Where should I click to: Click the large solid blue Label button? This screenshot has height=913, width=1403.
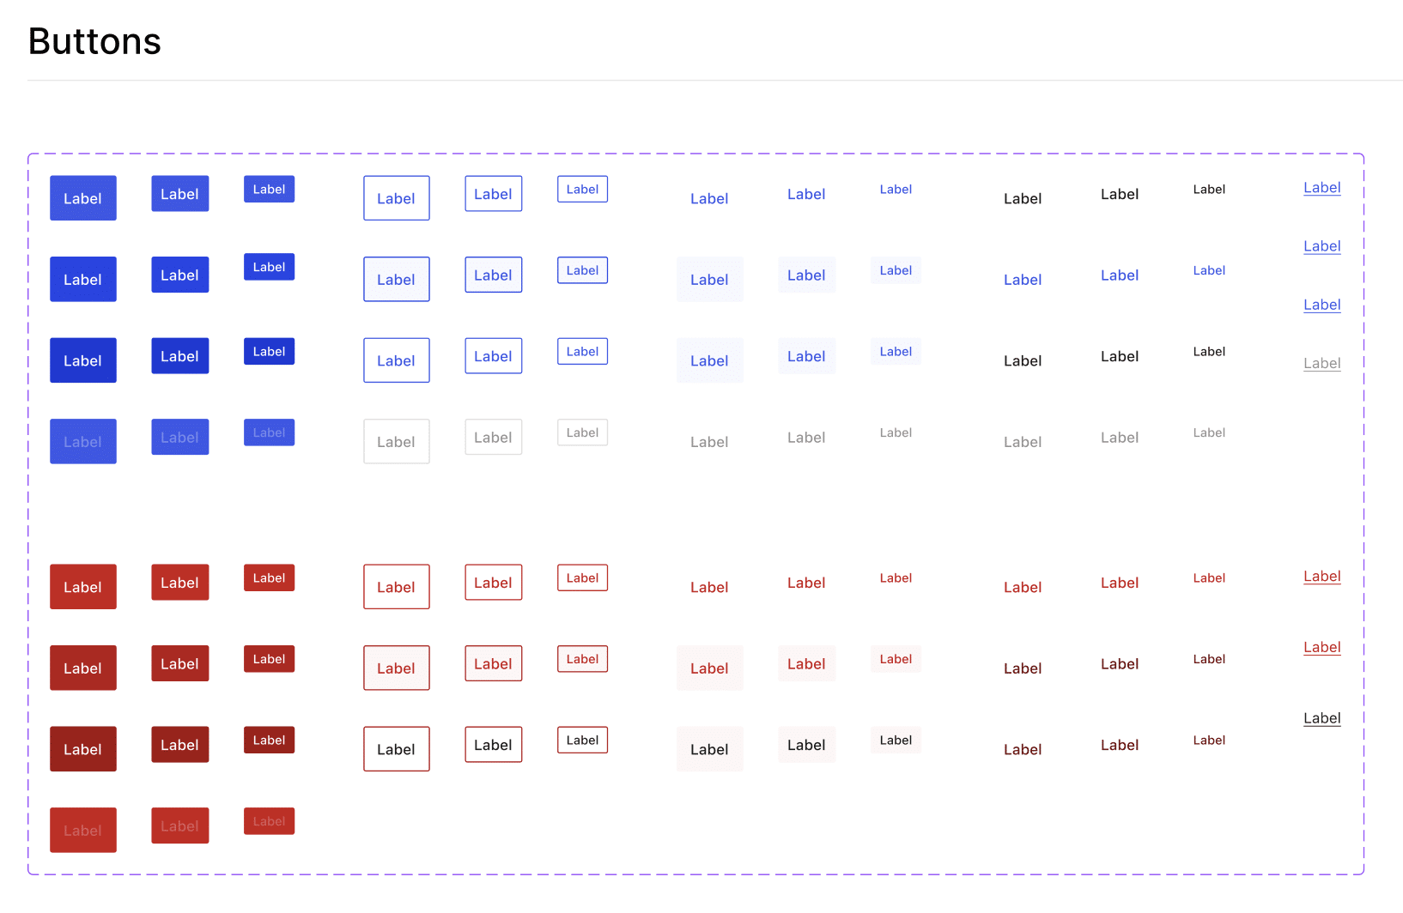pos(82,198)
